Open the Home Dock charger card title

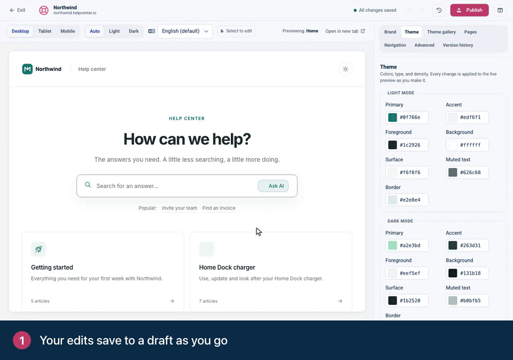[x=227, y=268]
